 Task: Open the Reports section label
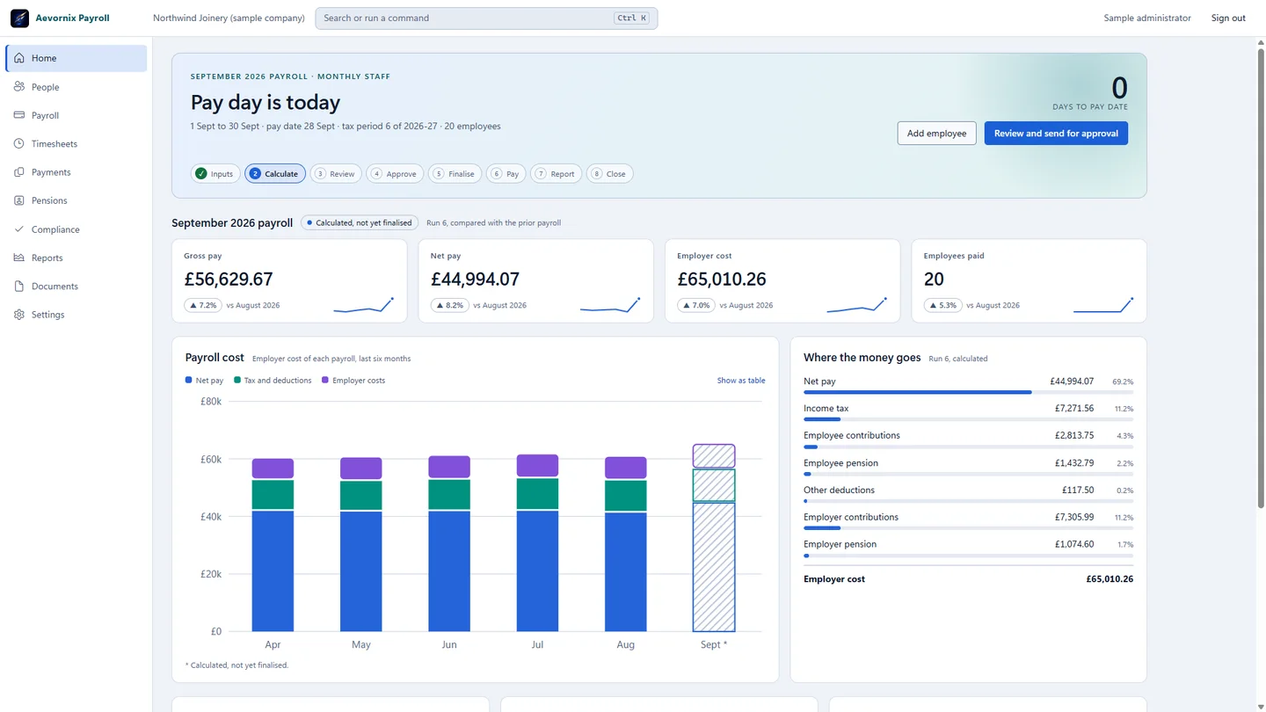47,258
